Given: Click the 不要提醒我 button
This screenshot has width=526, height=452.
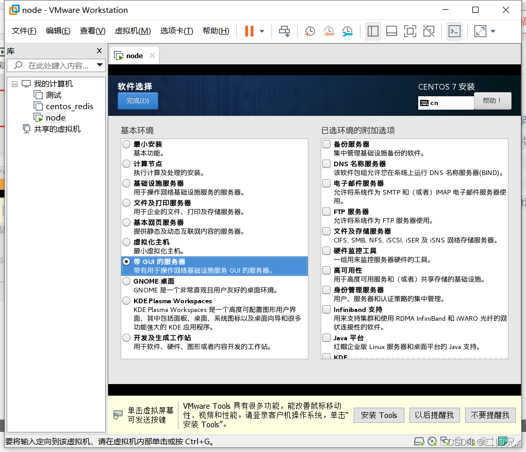Looking at the screenshot, I should (490, 415).
